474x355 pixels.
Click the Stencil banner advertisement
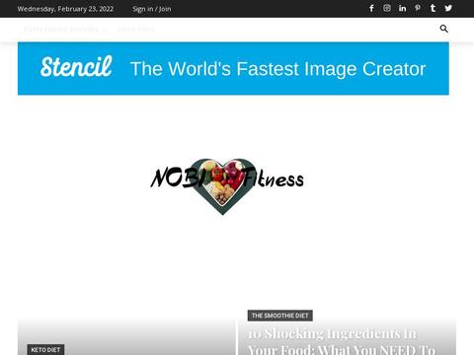233,68
